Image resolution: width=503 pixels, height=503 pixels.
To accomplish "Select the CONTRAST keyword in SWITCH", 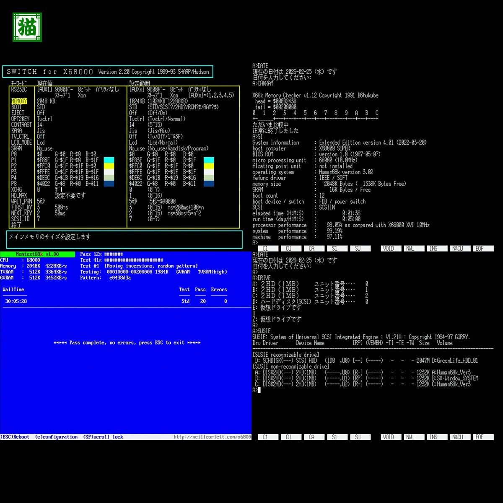I will coord(21,124).
